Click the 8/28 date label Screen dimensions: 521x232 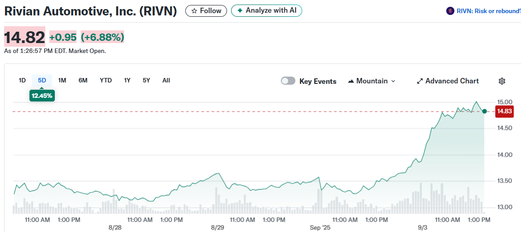pyautogui.click(x=115, y=228)
